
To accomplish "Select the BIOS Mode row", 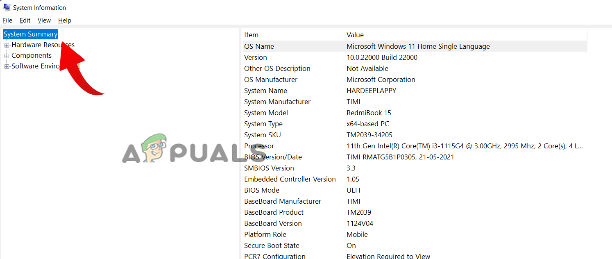I will (261, 190).
